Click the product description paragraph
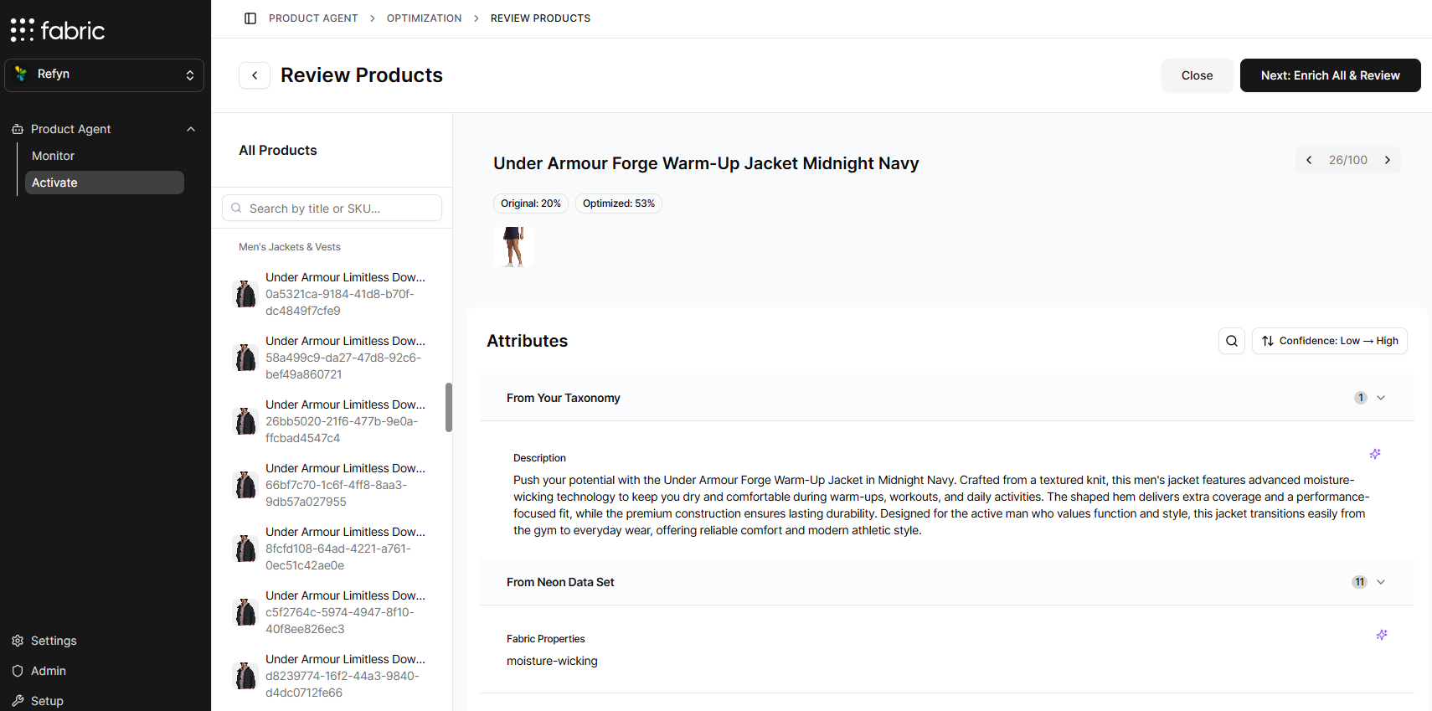Image resolution: width=1432 pixels, height=711 pixels. tap(941, 505)
